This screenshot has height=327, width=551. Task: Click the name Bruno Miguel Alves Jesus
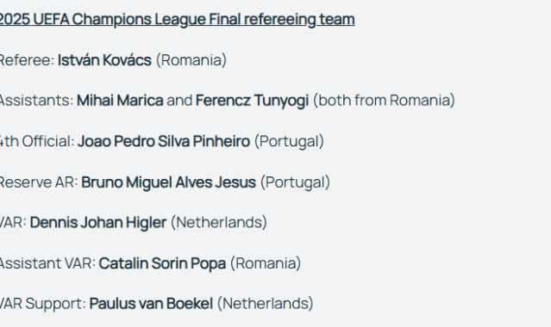[169, 182]
